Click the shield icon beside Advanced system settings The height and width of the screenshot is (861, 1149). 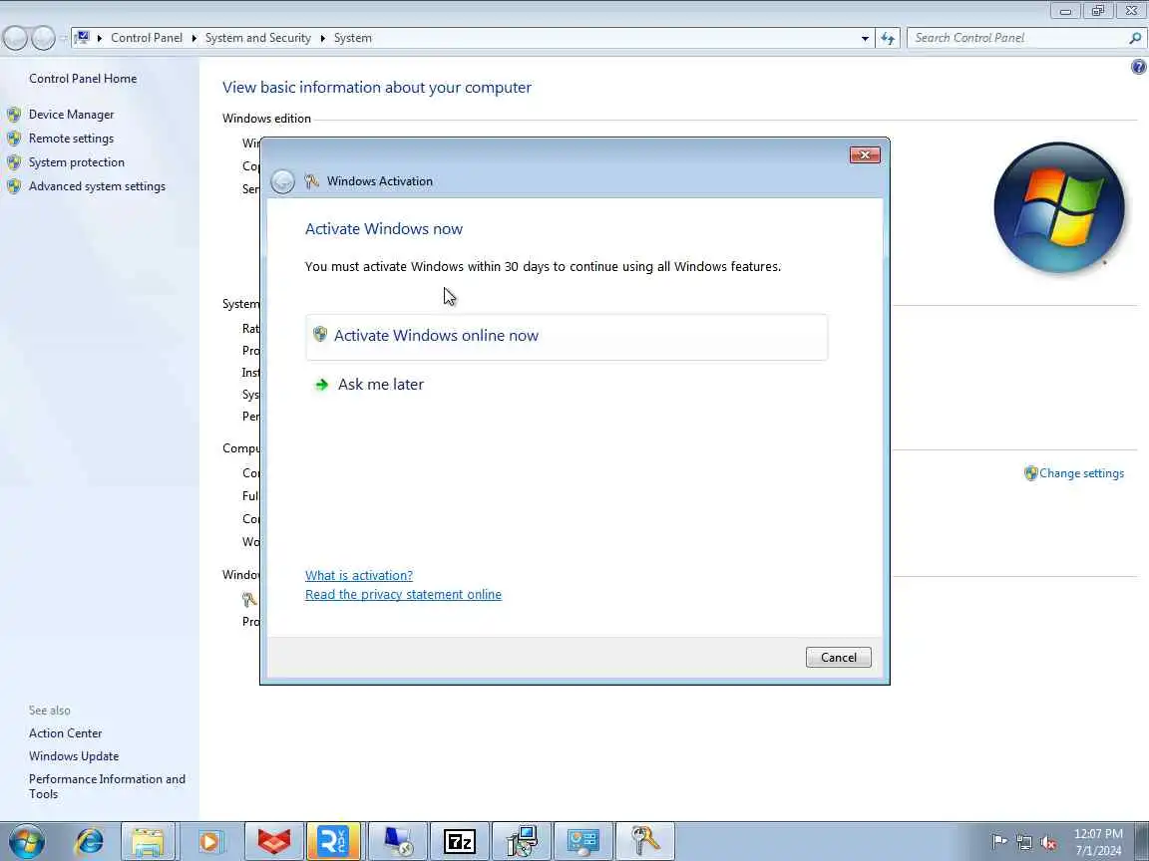coord(14,186)
